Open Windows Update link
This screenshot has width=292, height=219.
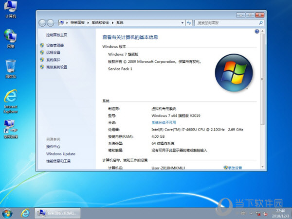(x=61, y=154)
